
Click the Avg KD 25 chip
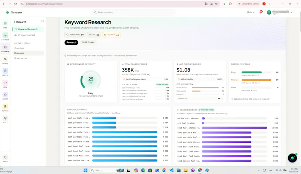(x=94, y=35)
